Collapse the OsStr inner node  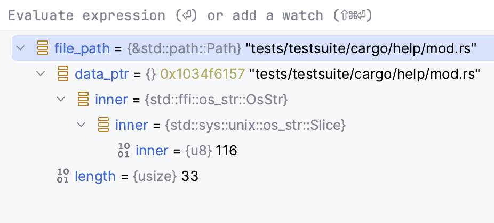[x=61, y=100]
